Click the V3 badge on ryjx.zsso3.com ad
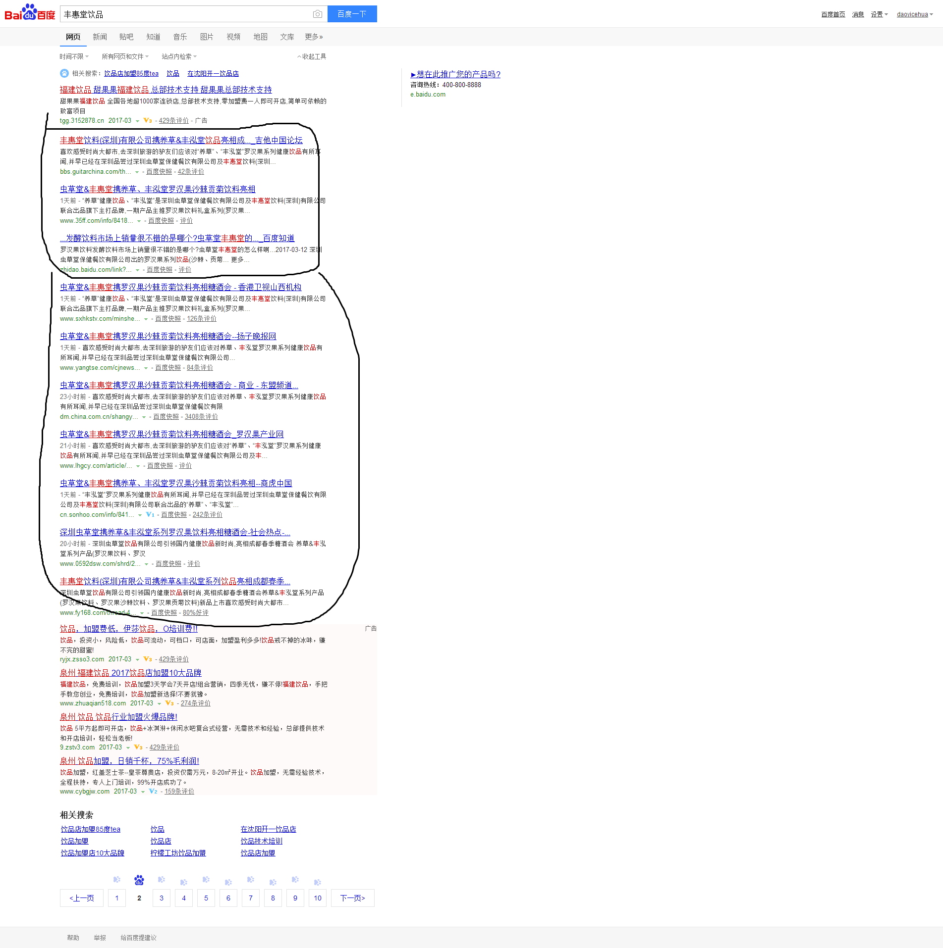 coord(148,659)
